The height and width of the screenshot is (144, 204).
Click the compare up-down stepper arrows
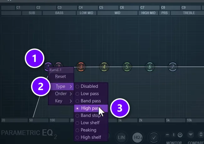201,135
